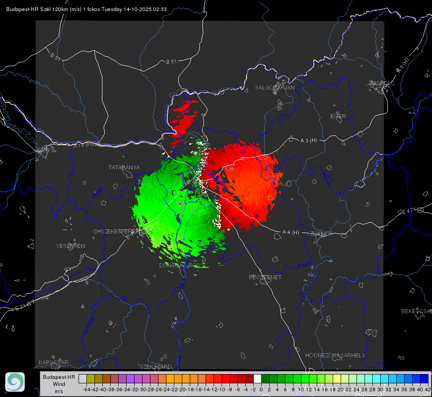
Task: Click the B 51 label in the upper center
Action: click(171, 62)
